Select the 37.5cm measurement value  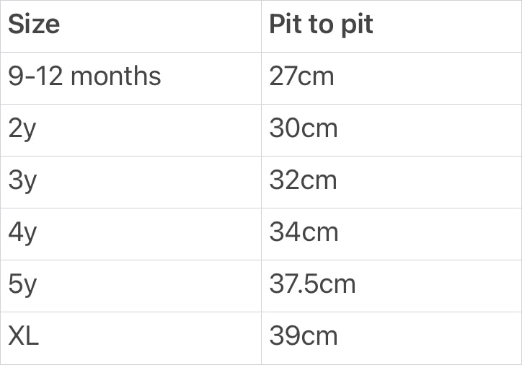[x=312, y=285]
